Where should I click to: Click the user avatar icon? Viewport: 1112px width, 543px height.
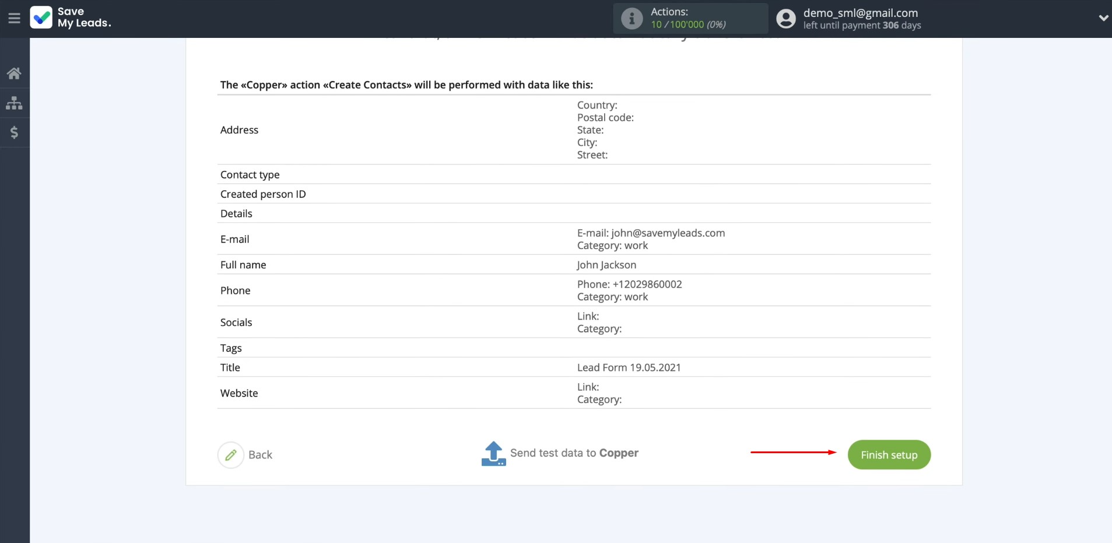[785, 19]
